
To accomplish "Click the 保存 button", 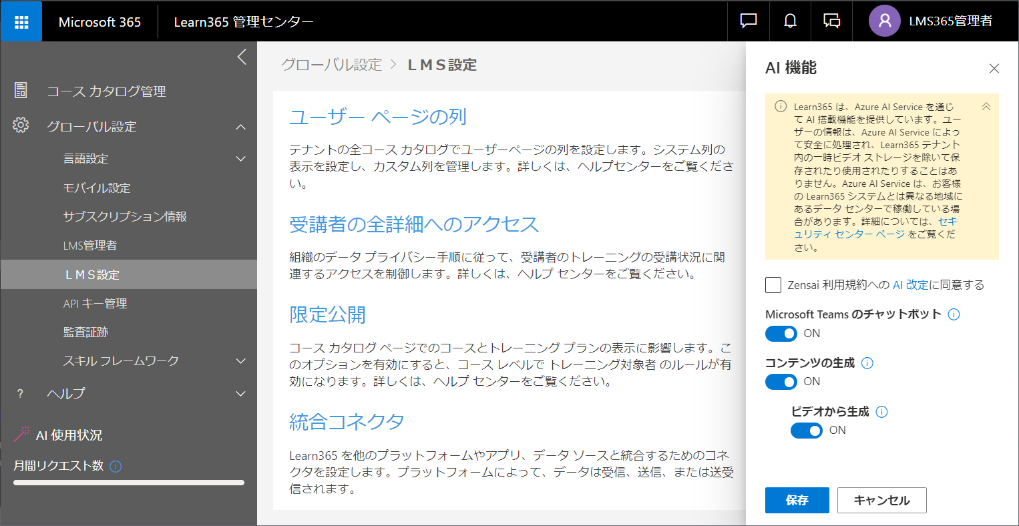I will [x=797, y=500].
